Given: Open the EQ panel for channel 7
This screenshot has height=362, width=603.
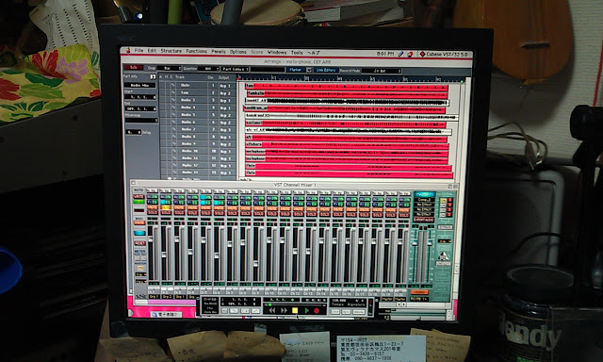Looking at the screenshot, I should pos(236,203).
